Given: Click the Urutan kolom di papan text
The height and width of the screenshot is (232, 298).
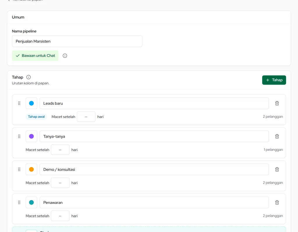Looking at the screenshot, I should [x=31, y=83].
